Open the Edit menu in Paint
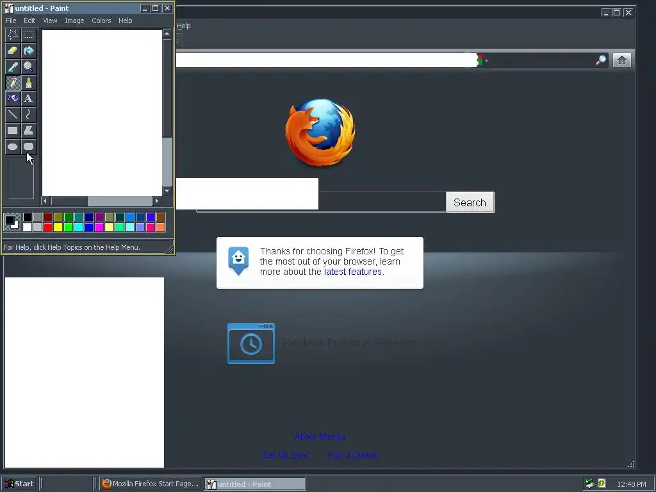 (29, 20)
